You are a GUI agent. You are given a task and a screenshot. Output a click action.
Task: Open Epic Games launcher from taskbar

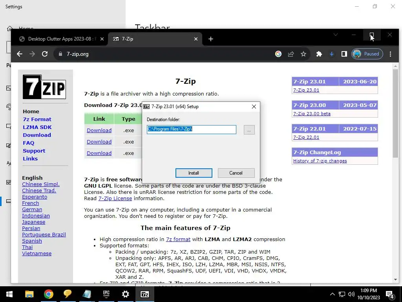point(106,294)
